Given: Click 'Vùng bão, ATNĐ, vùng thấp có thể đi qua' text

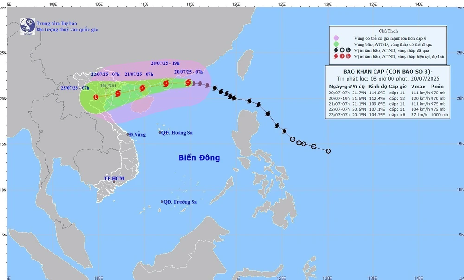Looking at the screenshot, I should click(x=393, y=44).
